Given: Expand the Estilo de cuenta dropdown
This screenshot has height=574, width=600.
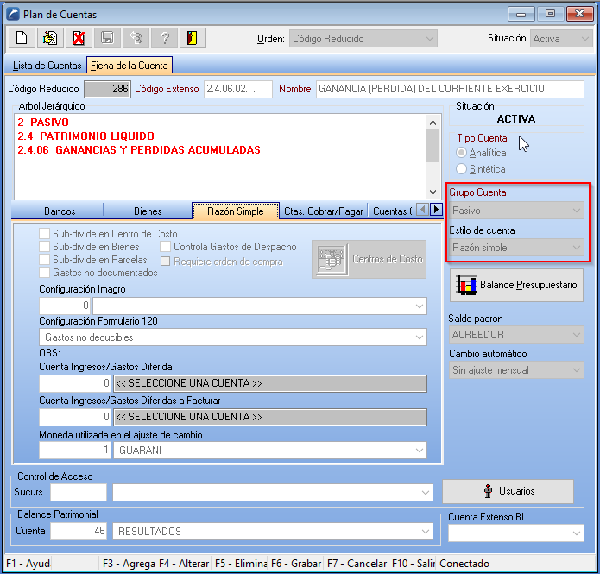Looking at the screenshot, I should pyautogui.click(x=516, y=248).
